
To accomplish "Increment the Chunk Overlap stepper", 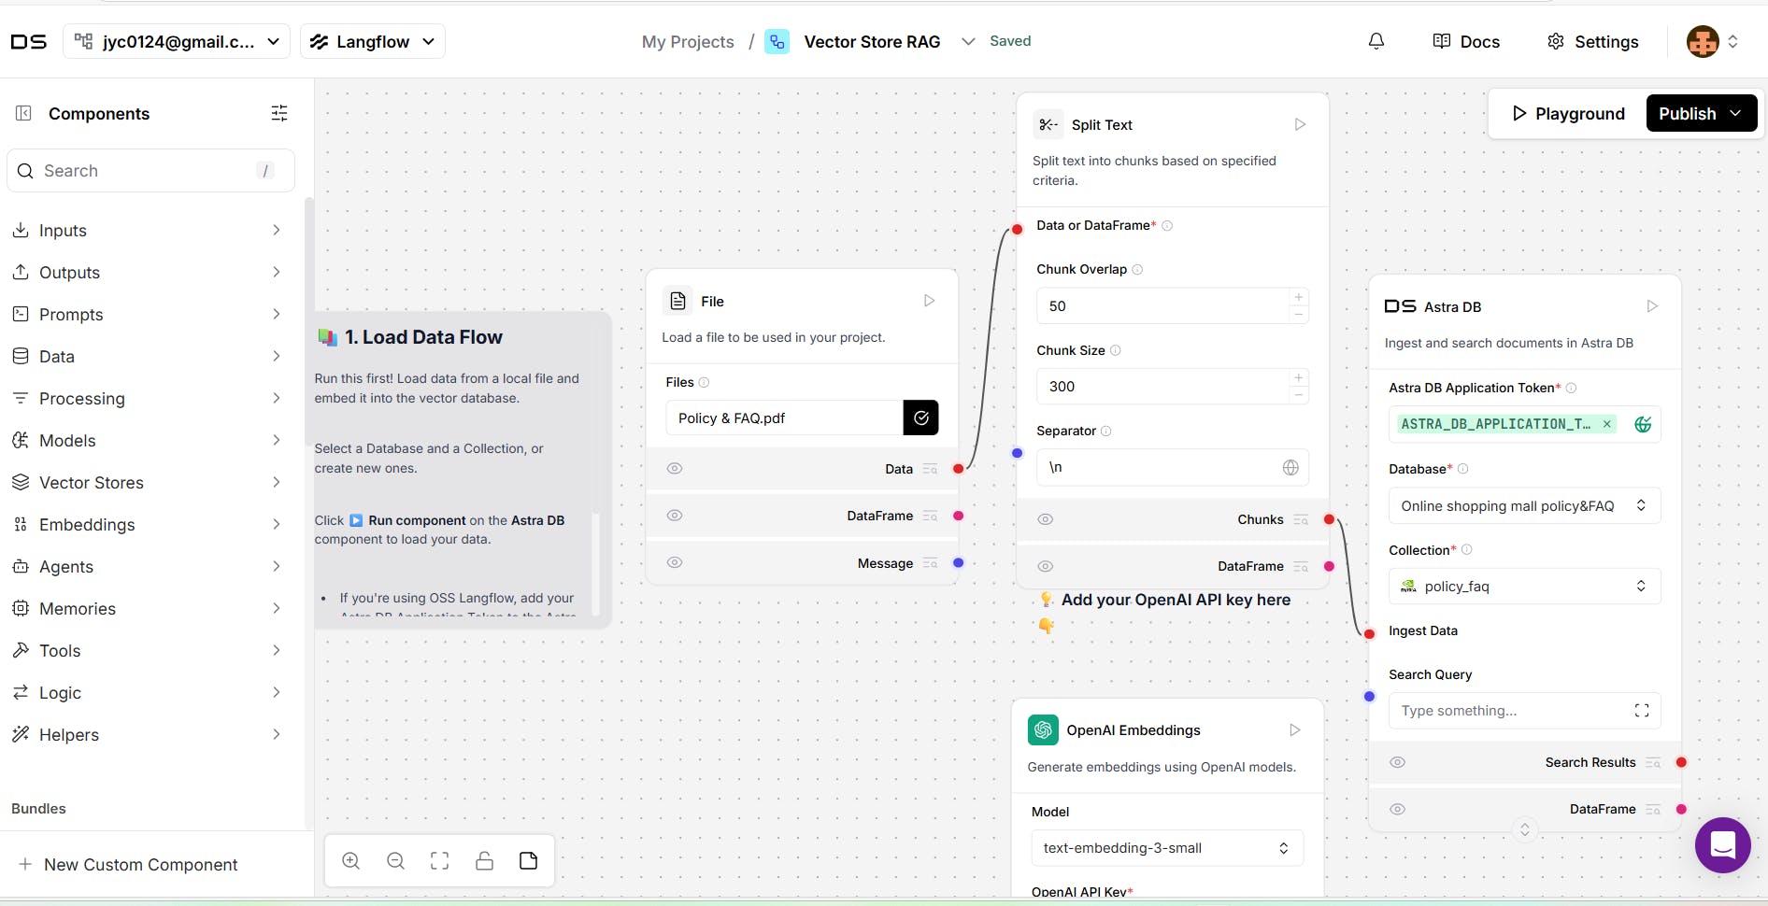I will point(1298,297).
